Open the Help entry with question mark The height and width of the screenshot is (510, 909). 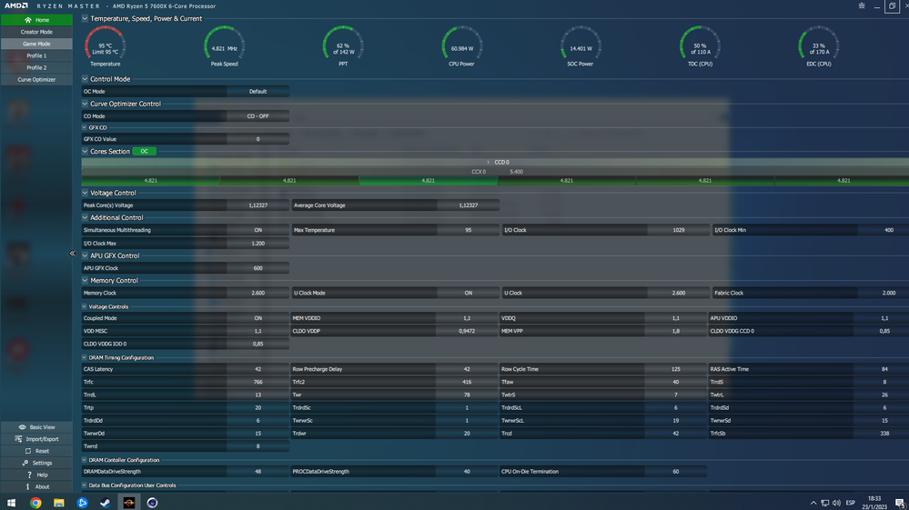click(36, 475)
